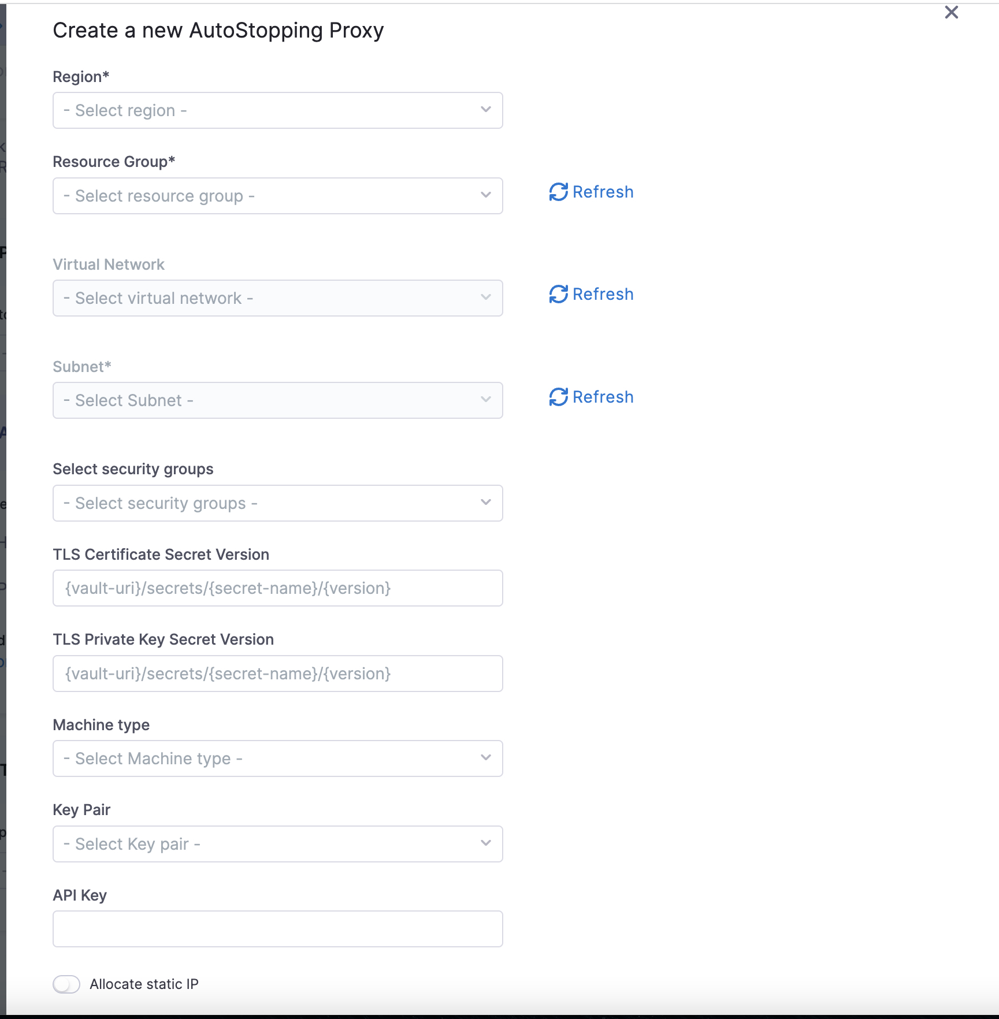
Task: Open the Select region dropdown
Action: coord(278,110)
